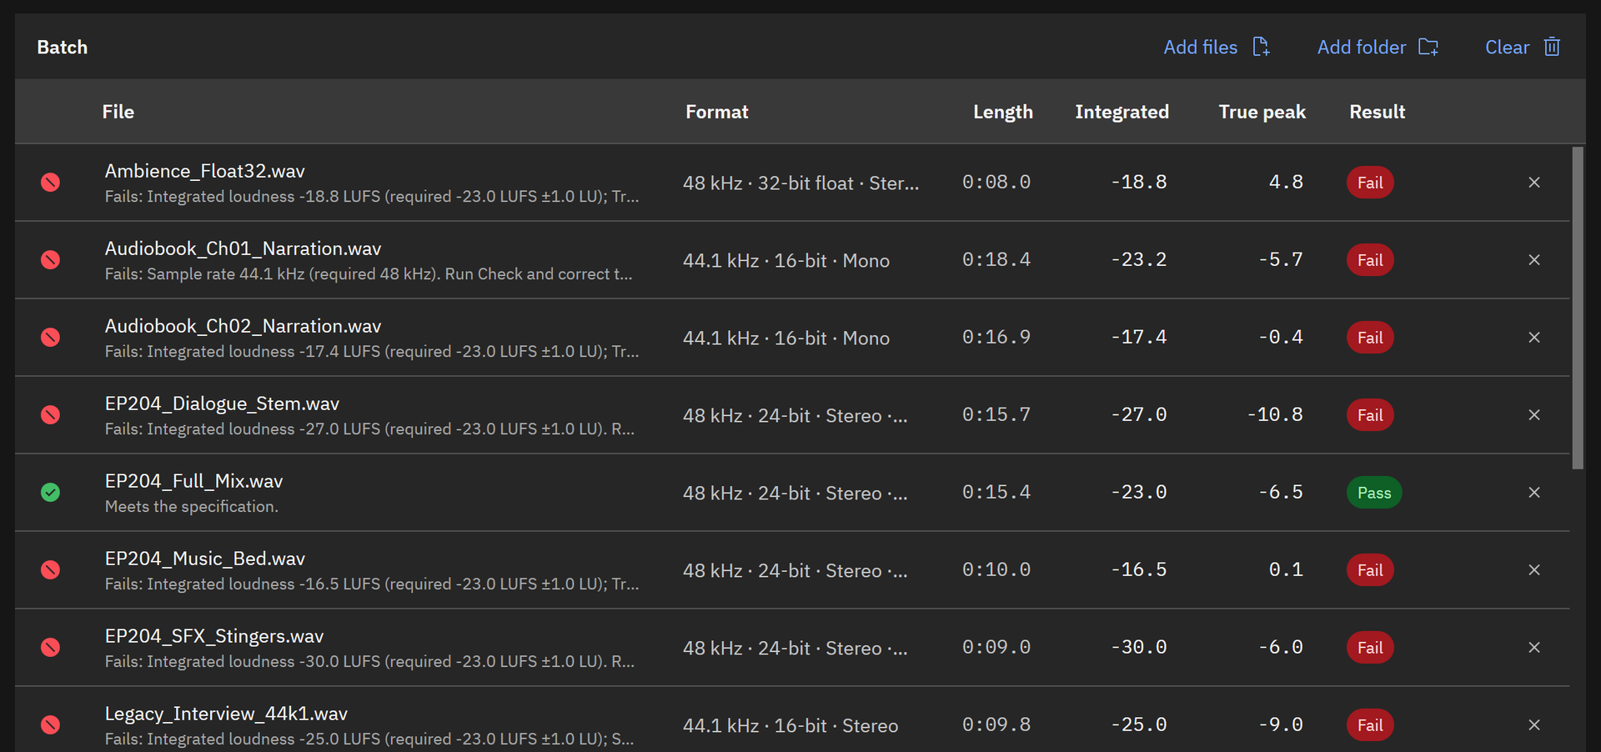Click the fail icon beside EP204_SFX_Stingers.wav
Viewport: 1601px width, 752px height.
point(50,648)
